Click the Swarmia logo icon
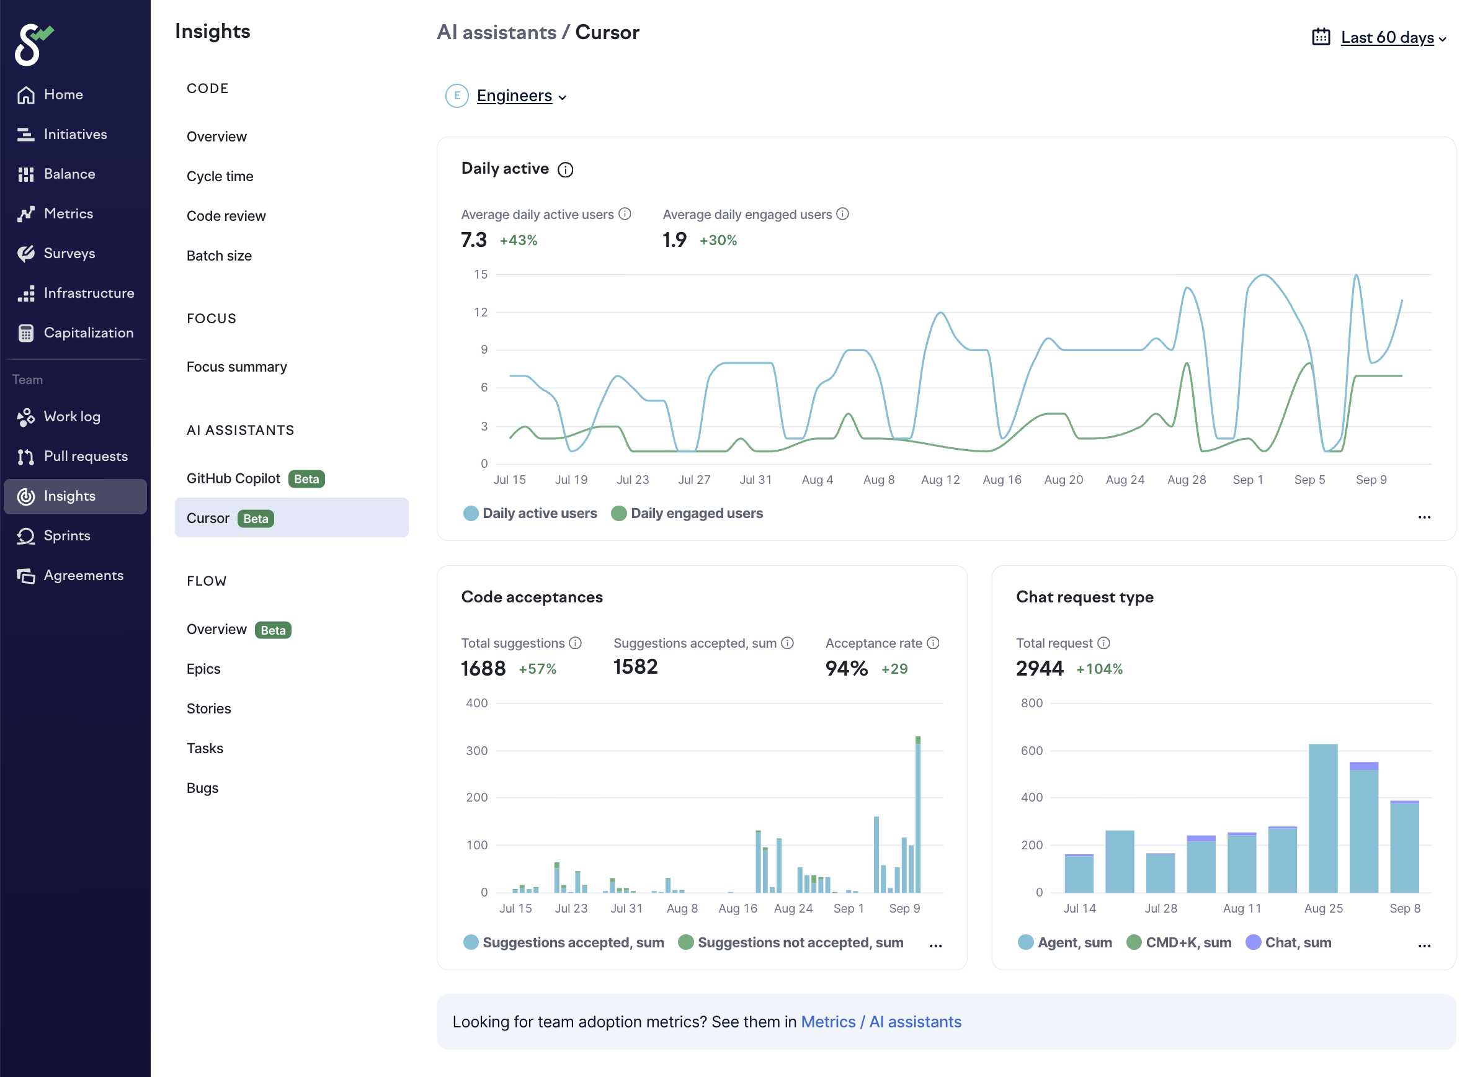 (x=33, y=44)
